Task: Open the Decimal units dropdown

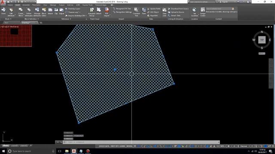Action: [245, 146]
